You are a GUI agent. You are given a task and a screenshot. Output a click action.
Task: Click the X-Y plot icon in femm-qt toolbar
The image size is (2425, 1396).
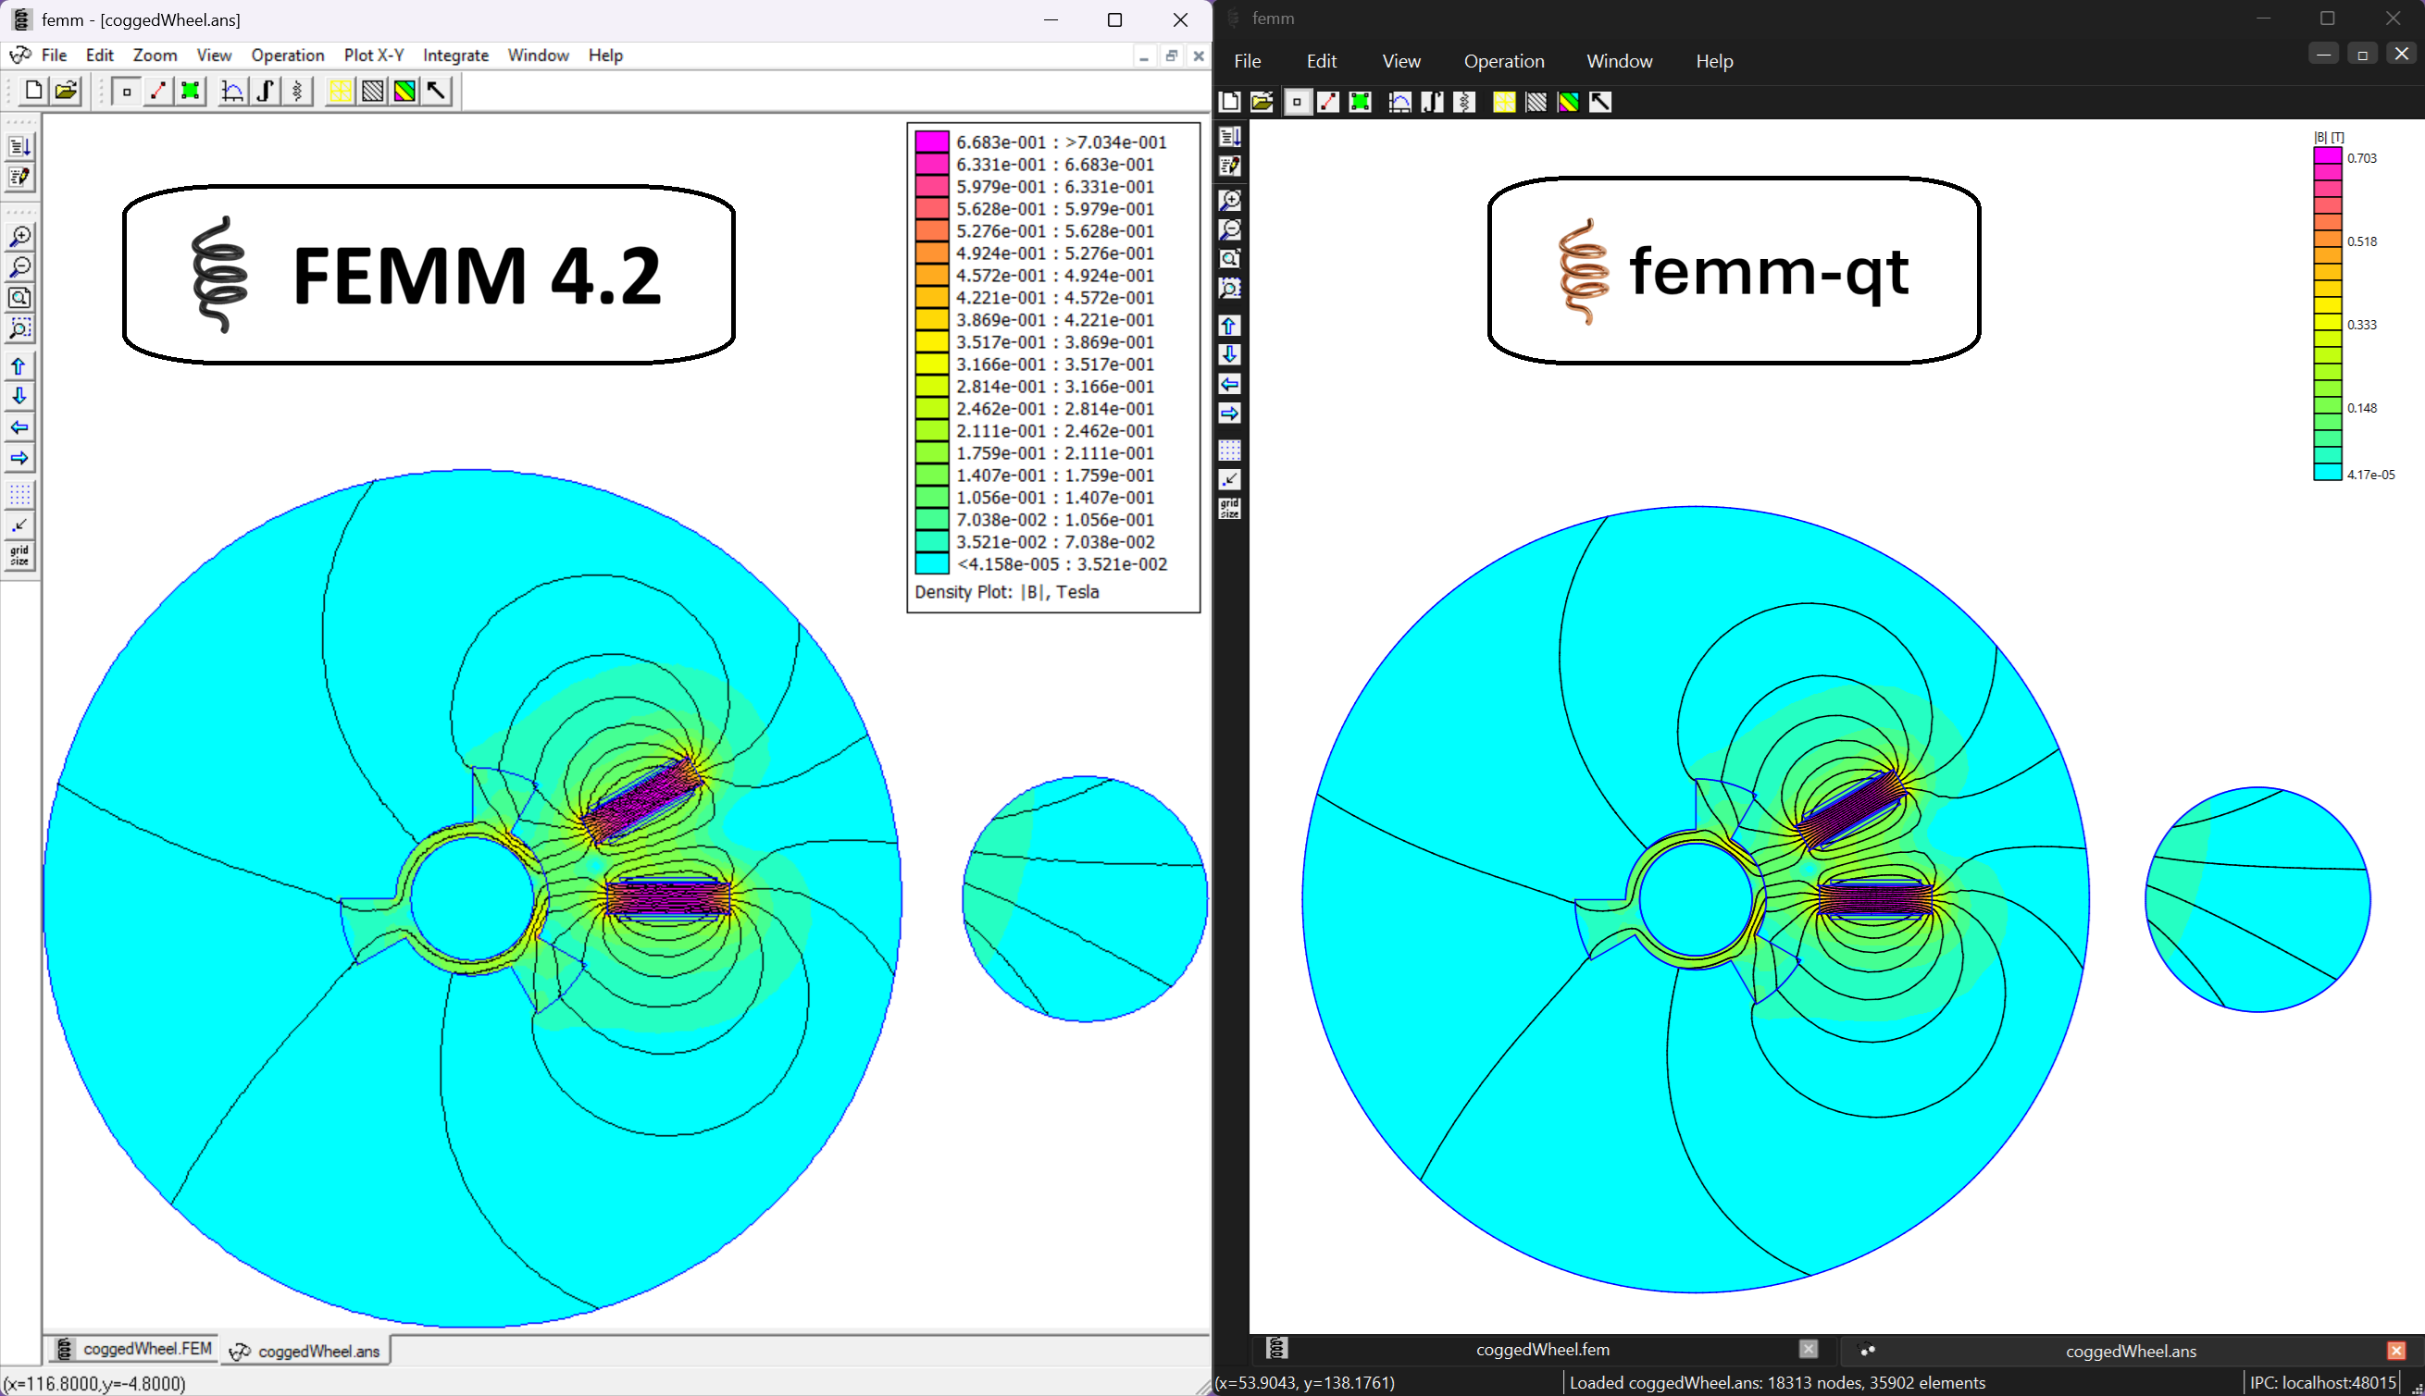coord(1399,102)
